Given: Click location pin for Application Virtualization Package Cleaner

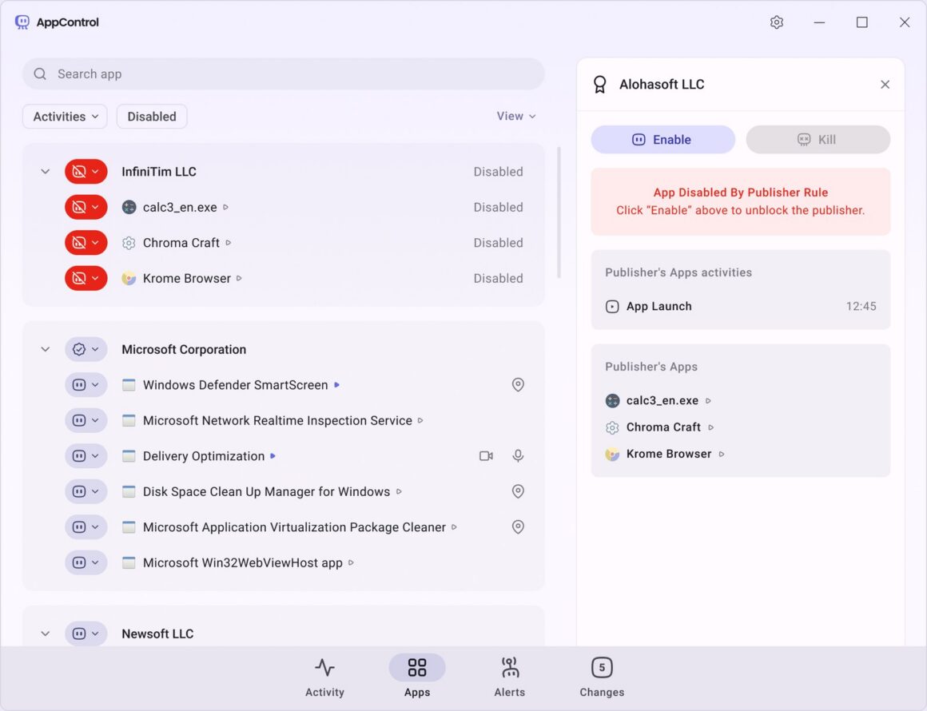Looking at the screenshot, I should [518, 526].
